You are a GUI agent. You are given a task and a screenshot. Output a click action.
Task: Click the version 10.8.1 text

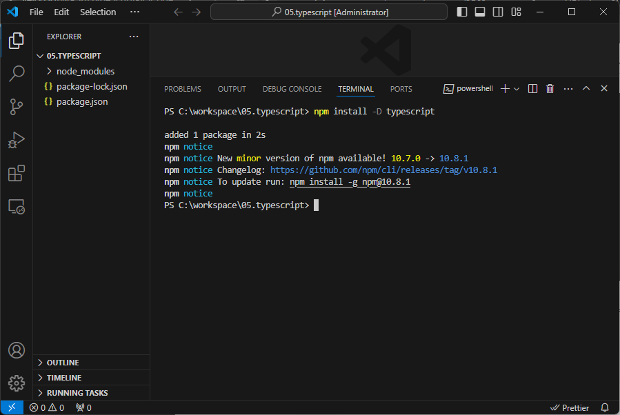454,159
